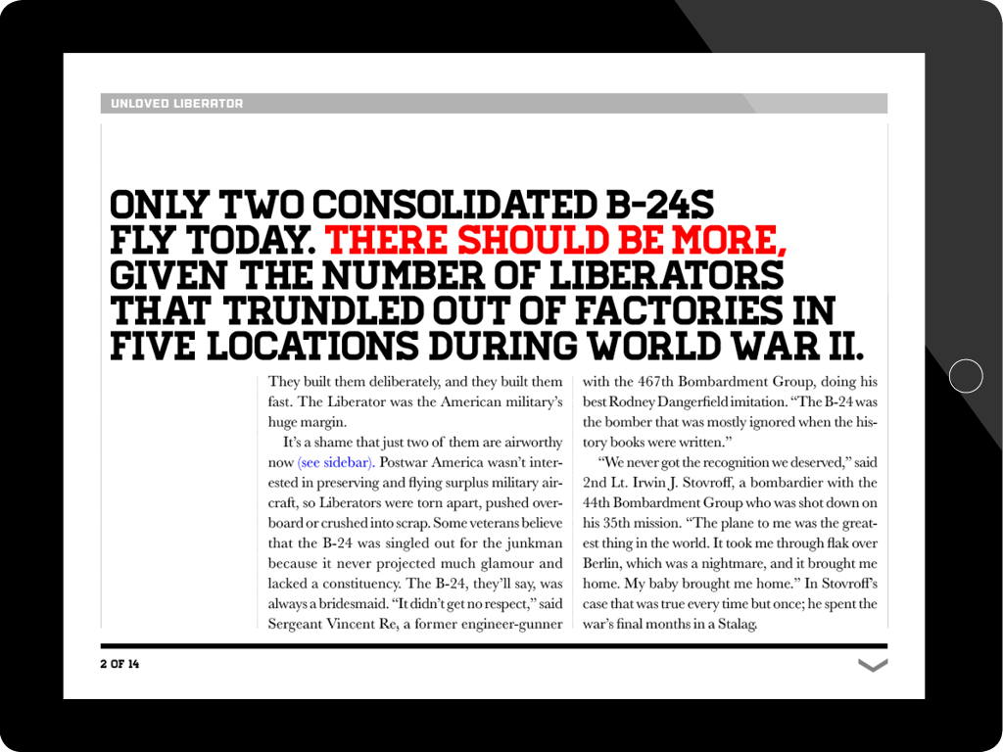Image resolution: width=1003 pixels, height=752 pixels.
Task: Open the "(see sidebar)" link
Action: [336, 462]
